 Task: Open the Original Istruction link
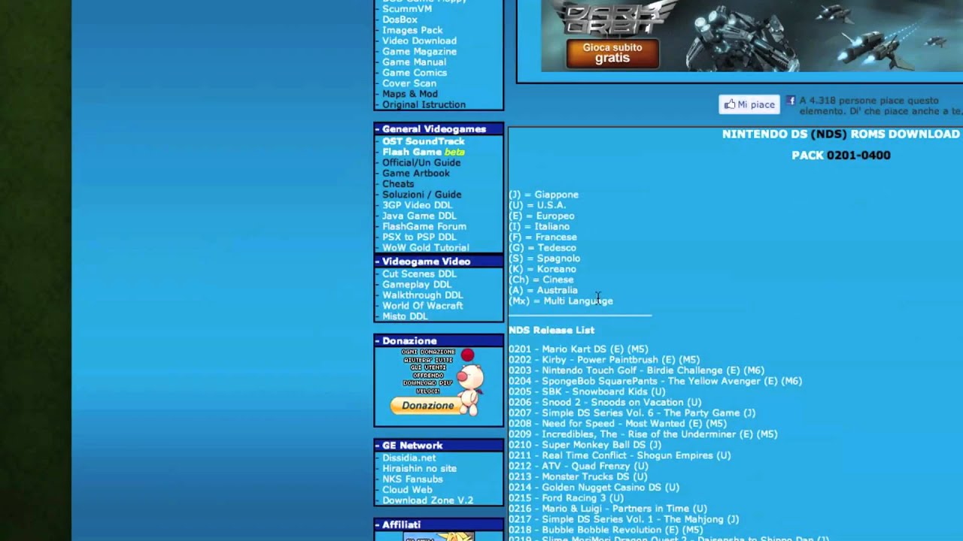424,104
